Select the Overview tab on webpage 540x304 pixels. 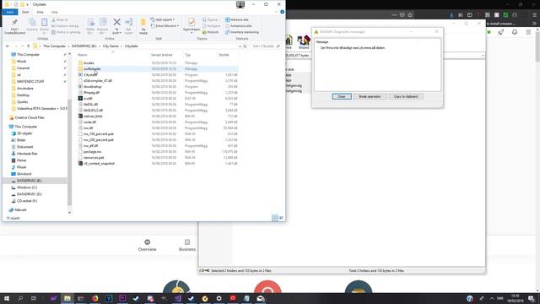coord(148,245)
